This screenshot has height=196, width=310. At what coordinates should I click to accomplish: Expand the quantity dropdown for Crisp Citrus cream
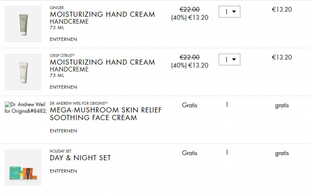click(229, 59)
